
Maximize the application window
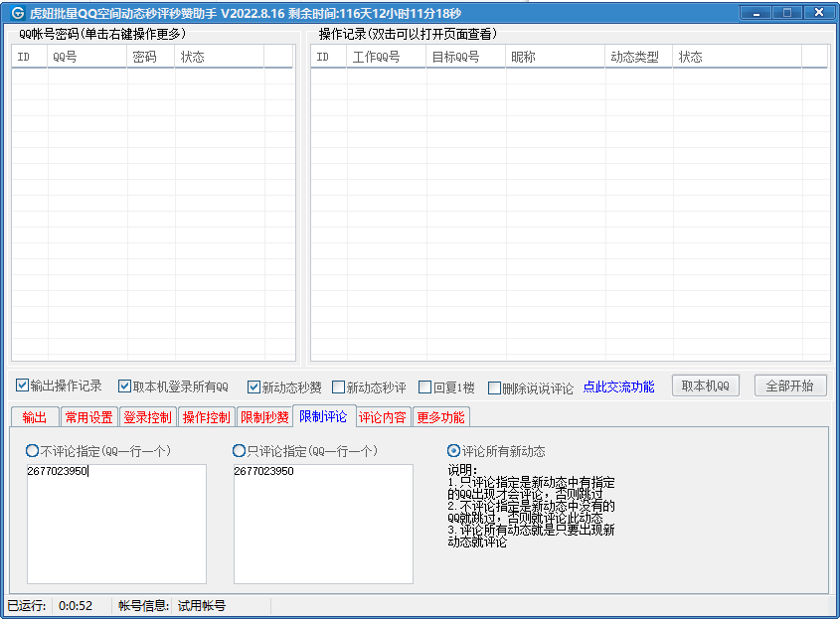pyautogui.click(x=786, y=13)
